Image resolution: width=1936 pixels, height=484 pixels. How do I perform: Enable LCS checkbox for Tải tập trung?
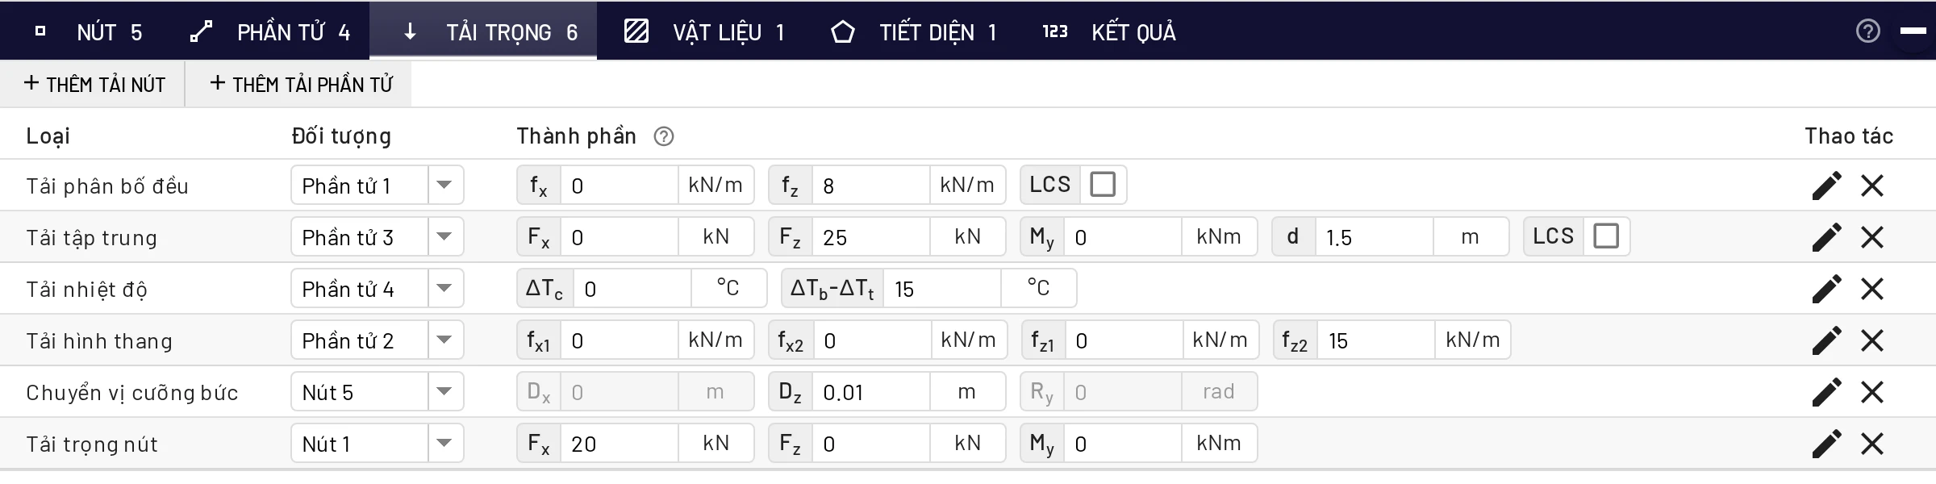[x=1606, y=236]
